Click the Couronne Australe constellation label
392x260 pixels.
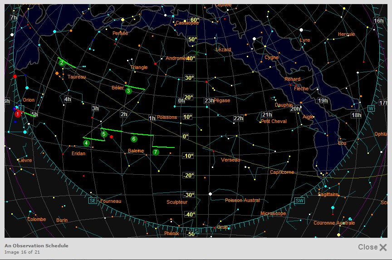click(x=334, y=223)
